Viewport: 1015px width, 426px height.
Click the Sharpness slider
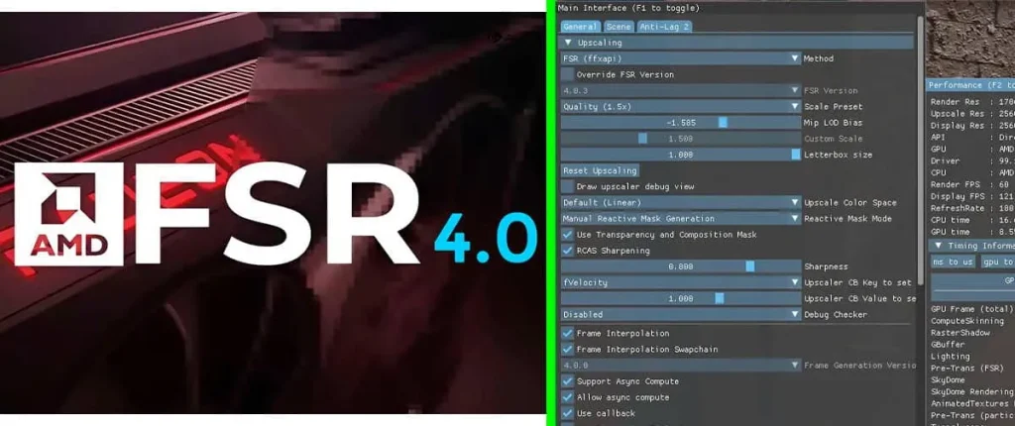click(x=681, y=266)
